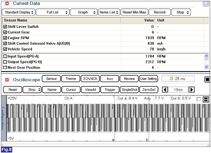211x153 pixels.
Task: Uncheck the Vehicle Speed checkbox
Action: coord(5,49)
